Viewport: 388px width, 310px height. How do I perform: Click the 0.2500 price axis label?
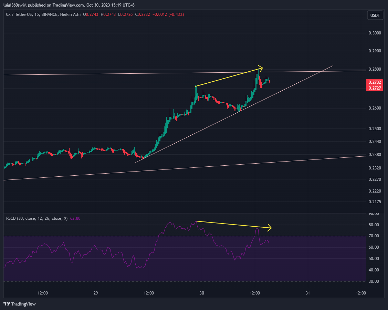point(375,129)
